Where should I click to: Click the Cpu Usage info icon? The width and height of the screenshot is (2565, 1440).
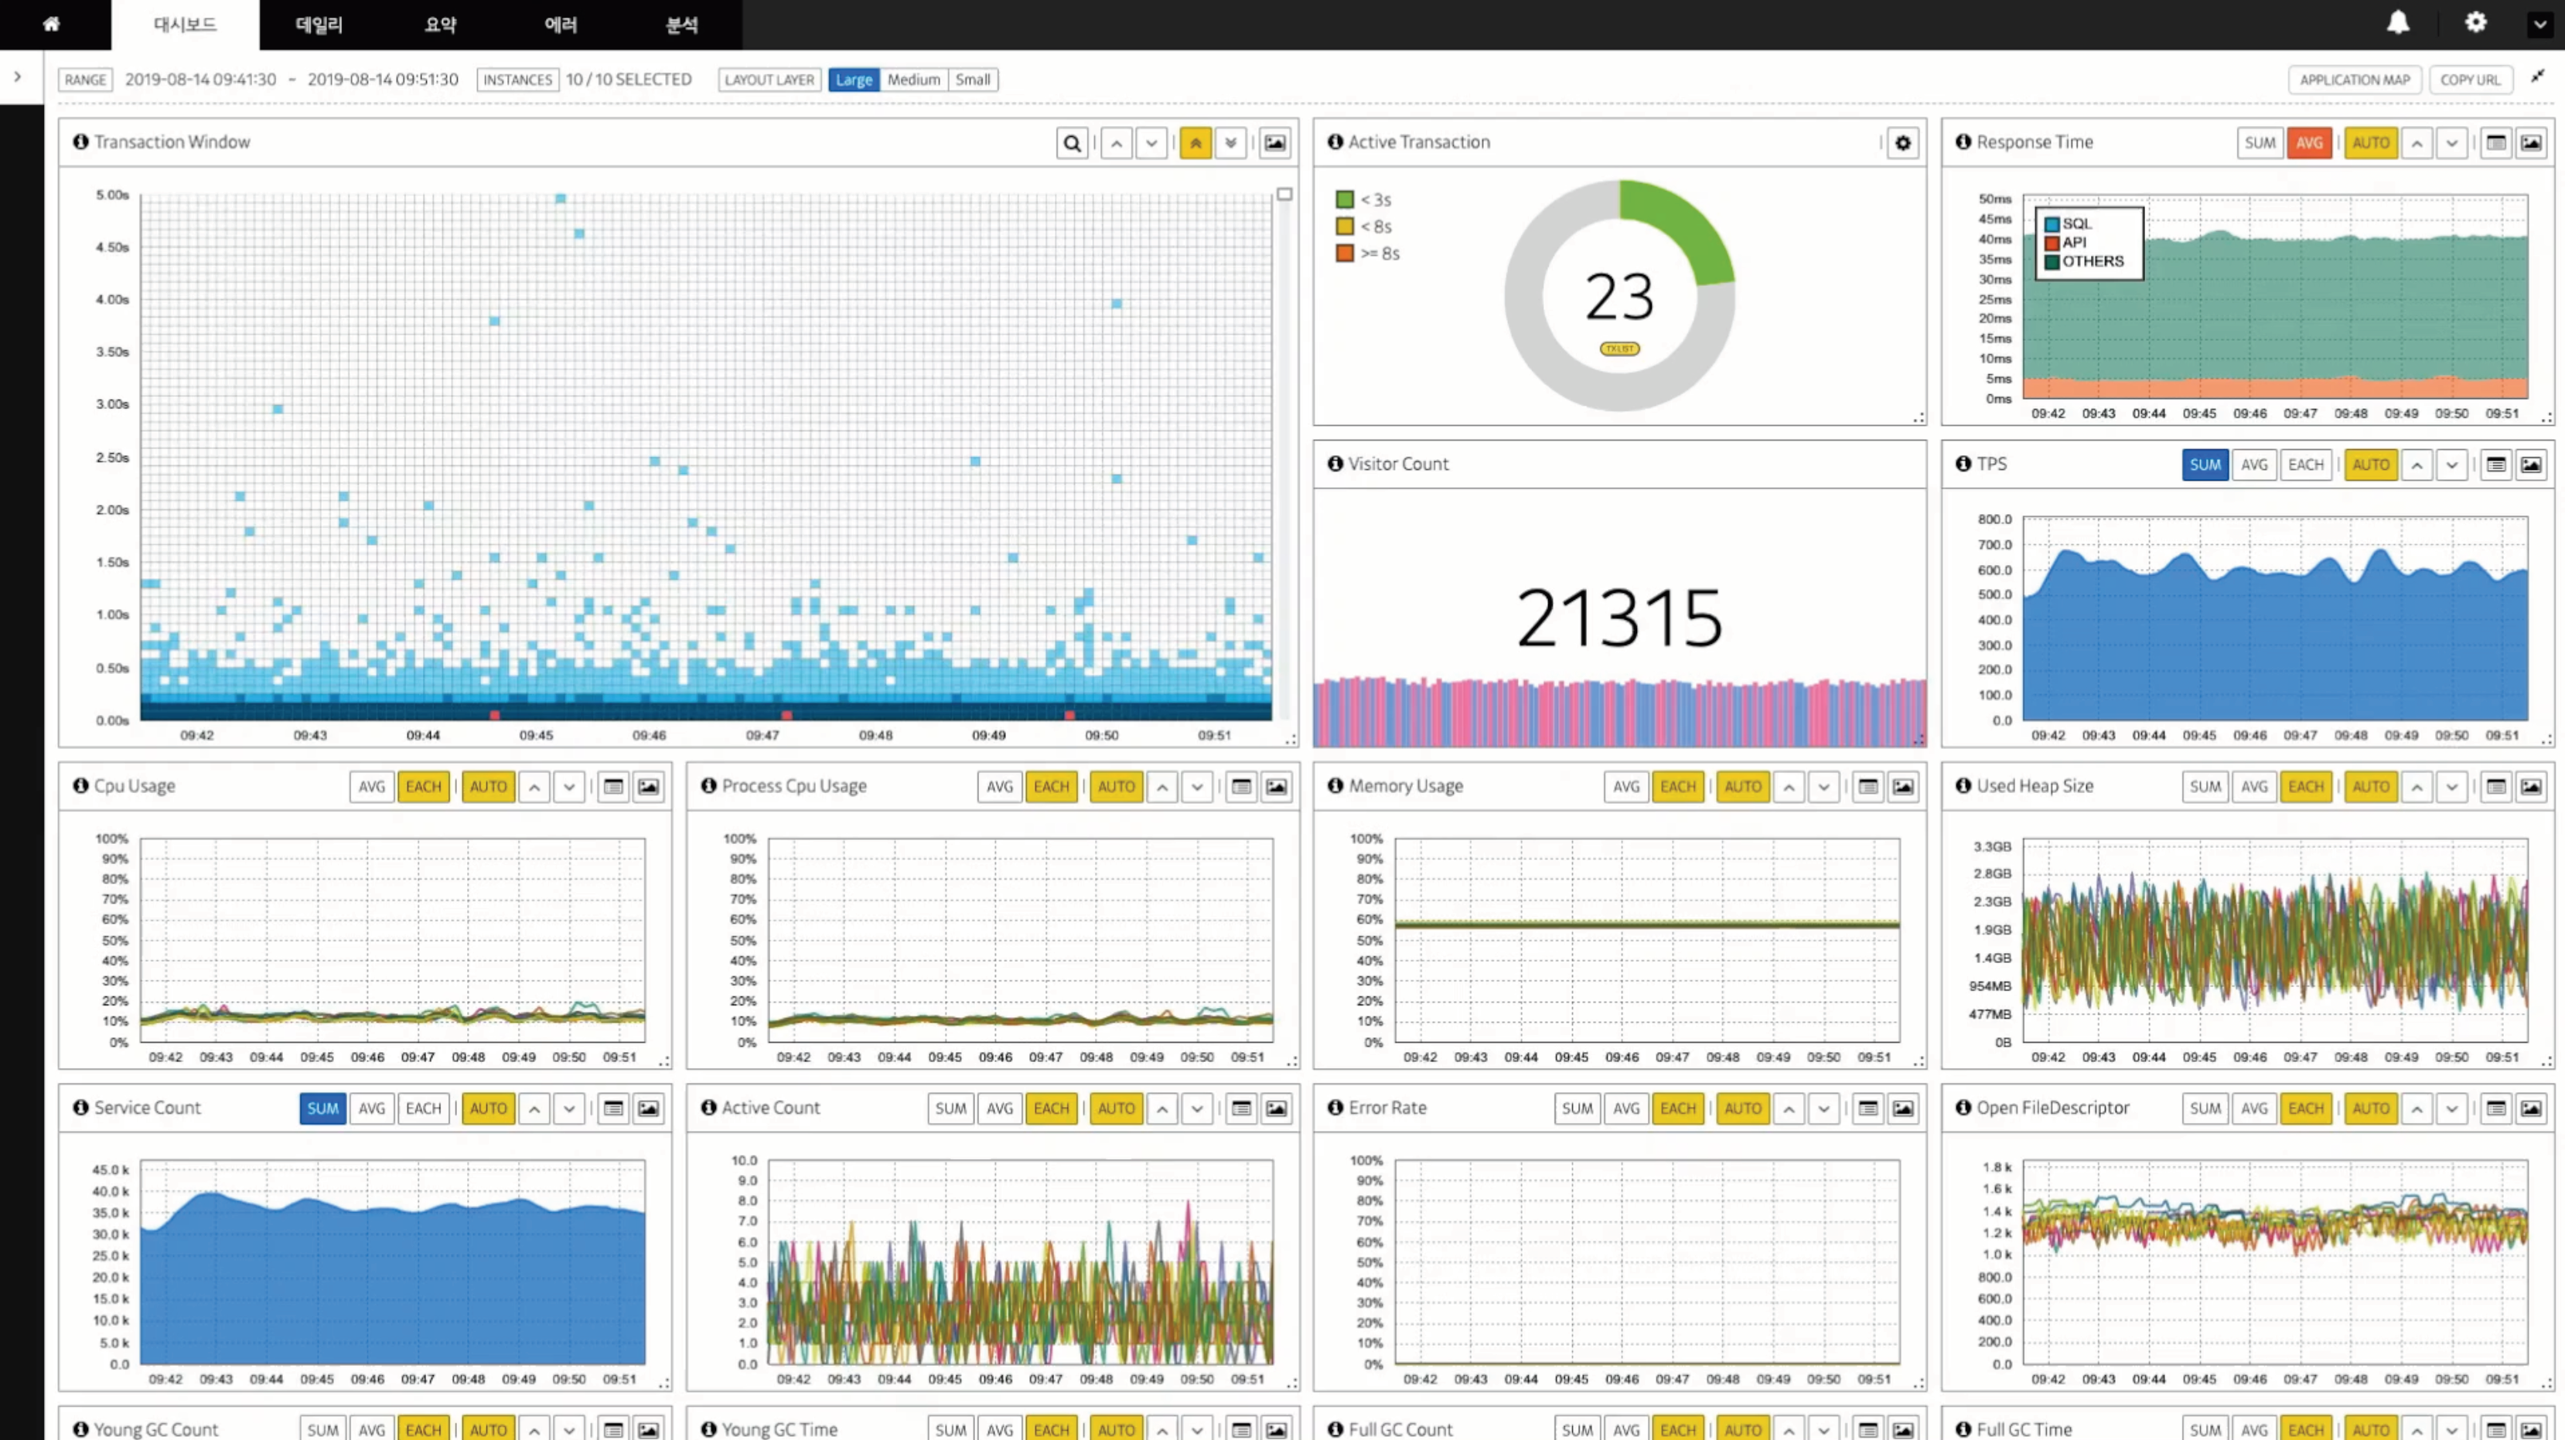coord(80,785)
